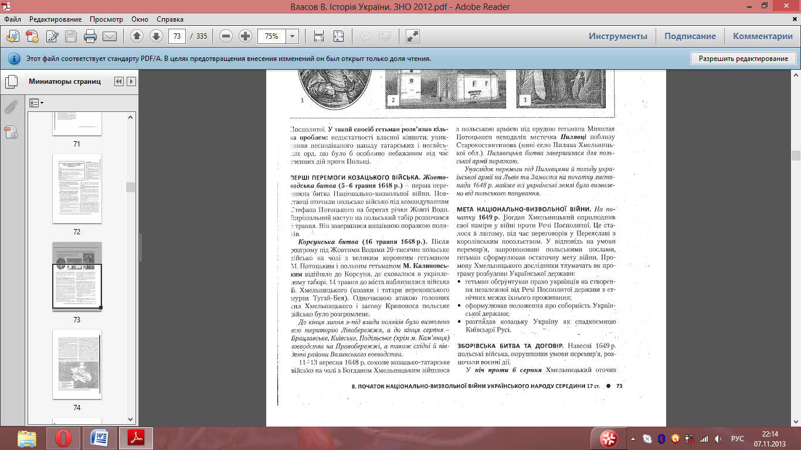Image resolution: width=801 pixels, height=450 pixels.
Task: Click the document vertical scrollbar thumb
Action: (796, 155)
